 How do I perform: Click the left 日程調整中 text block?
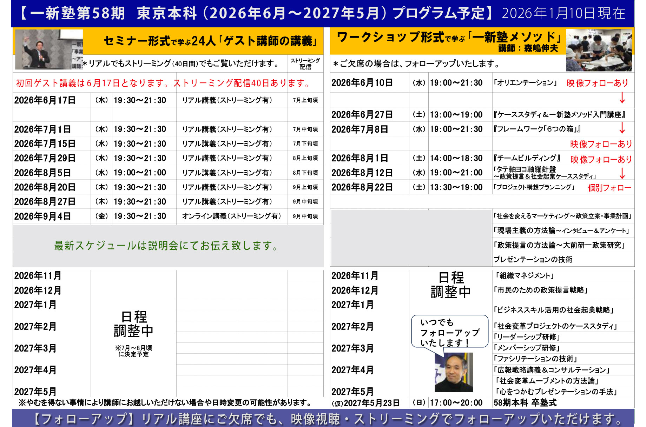click(133, 324)
